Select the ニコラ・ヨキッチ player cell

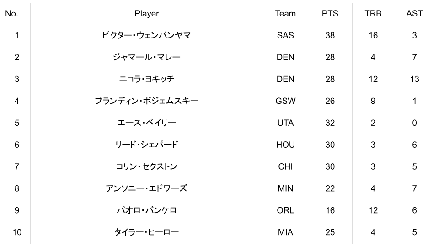point(146,79)
